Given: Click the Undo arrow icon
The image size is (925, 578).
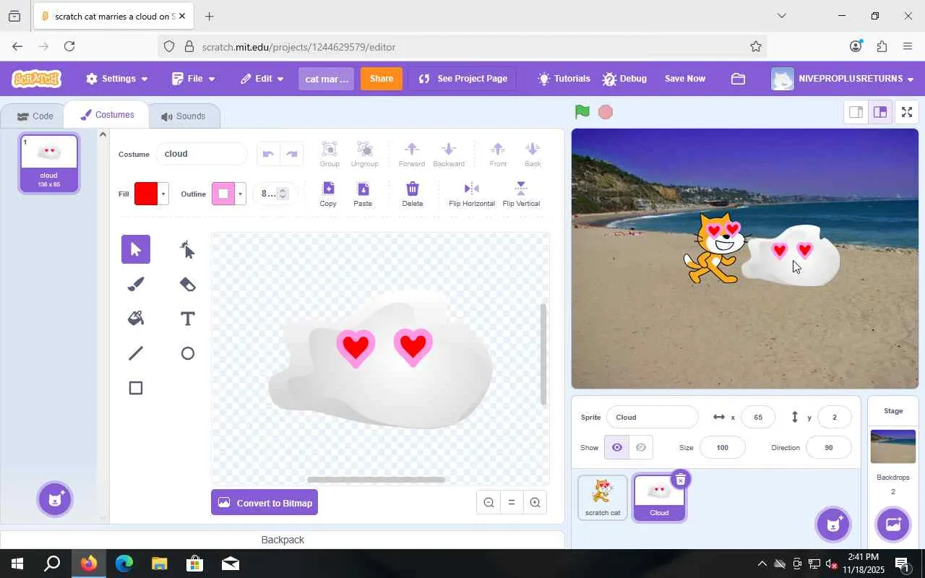Looking at the screenshot, I should pos(268,154).
